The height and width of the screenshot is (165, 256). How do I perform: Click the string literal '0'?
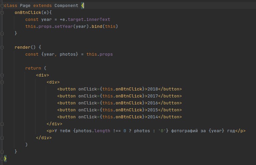tap(162, 131)
